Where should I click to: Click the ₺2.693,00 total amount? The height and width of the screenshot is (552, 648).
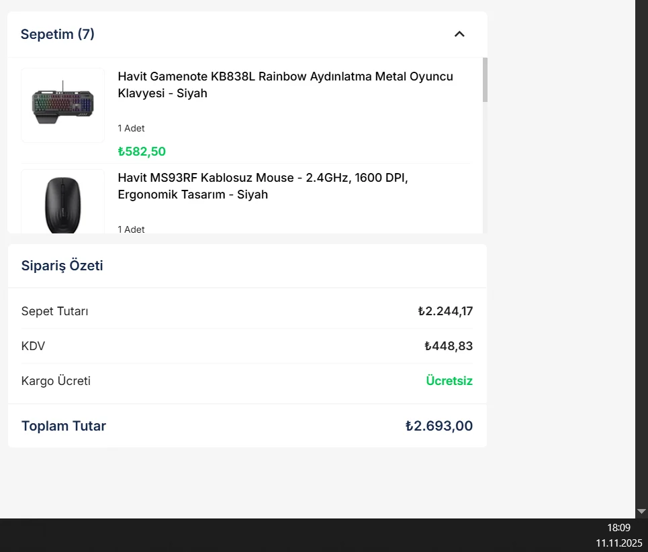[x=439, y=426]
